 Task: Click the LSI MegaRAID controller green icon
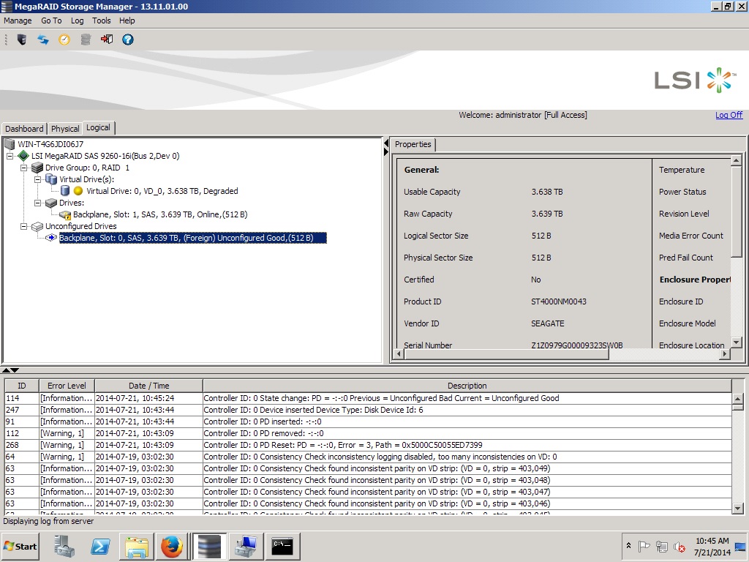pos(23,156)
